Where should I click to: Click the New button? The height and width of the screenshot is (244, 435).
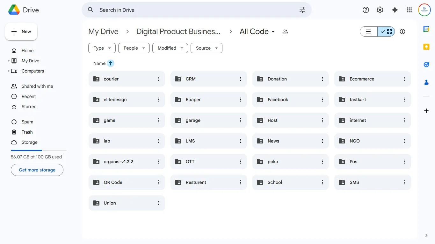tap(21, 31)
